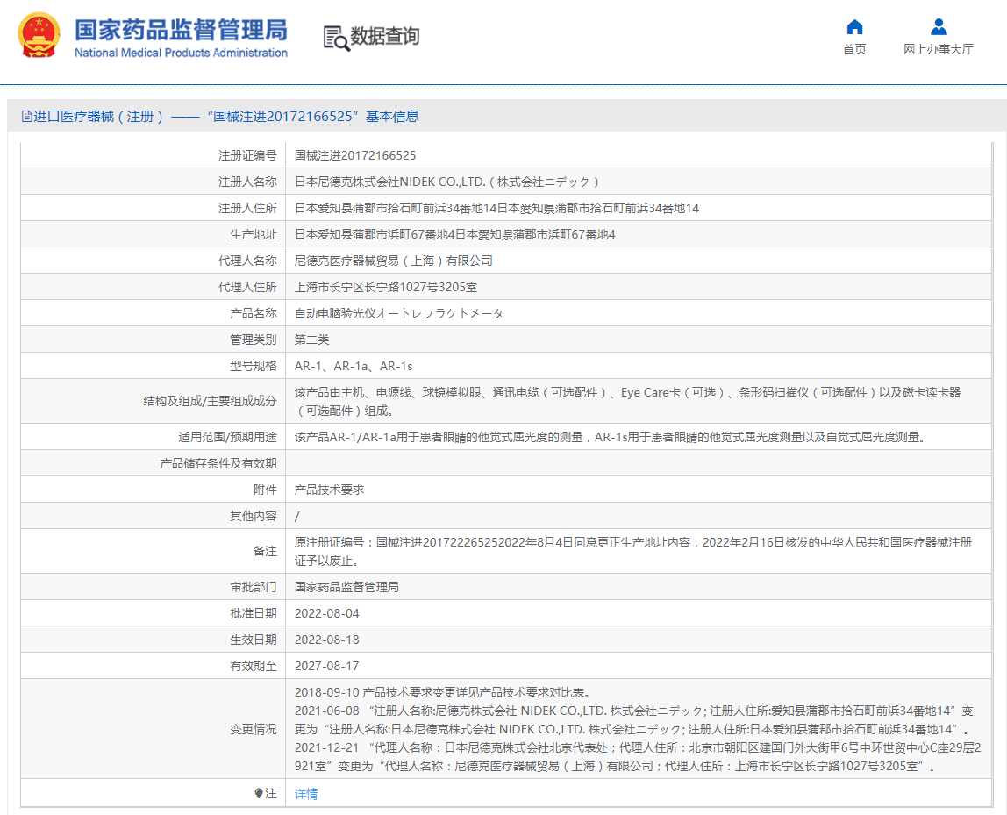Open the 详情 link in the 注 row
The image size is (1007, 815).
point(306,794)
